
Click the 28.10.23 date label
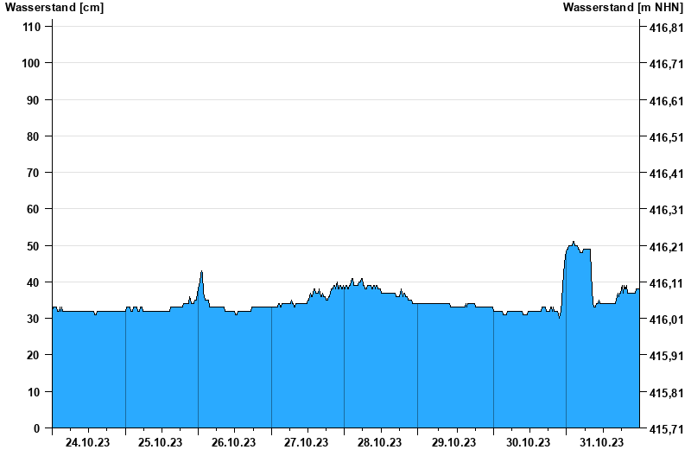tap(379, 442)
